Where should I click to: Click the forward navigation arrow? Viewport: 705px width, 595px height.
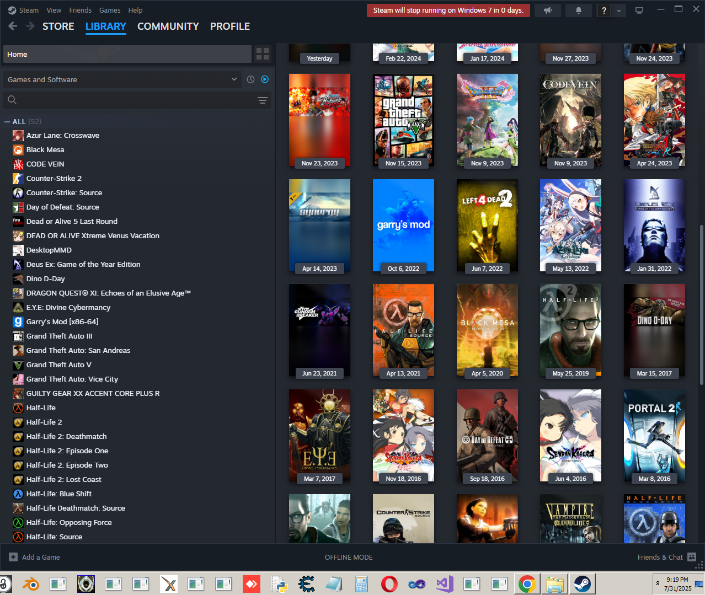coord(30,26)
